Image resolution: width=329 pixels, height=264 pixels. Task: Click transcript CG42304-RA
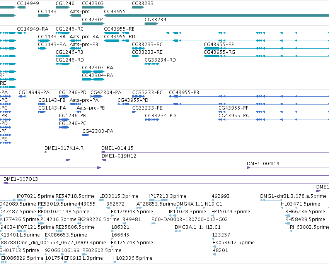[98, 75]
